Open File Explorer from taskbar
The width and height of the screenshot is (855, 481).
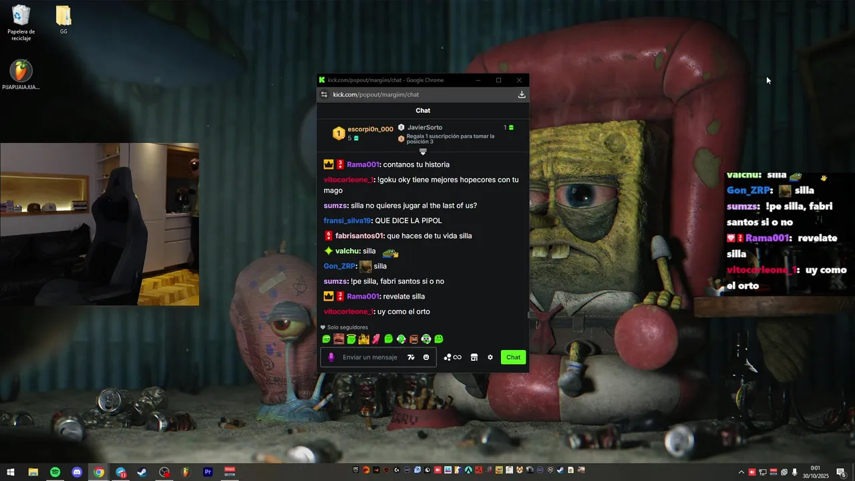(33, 472)
